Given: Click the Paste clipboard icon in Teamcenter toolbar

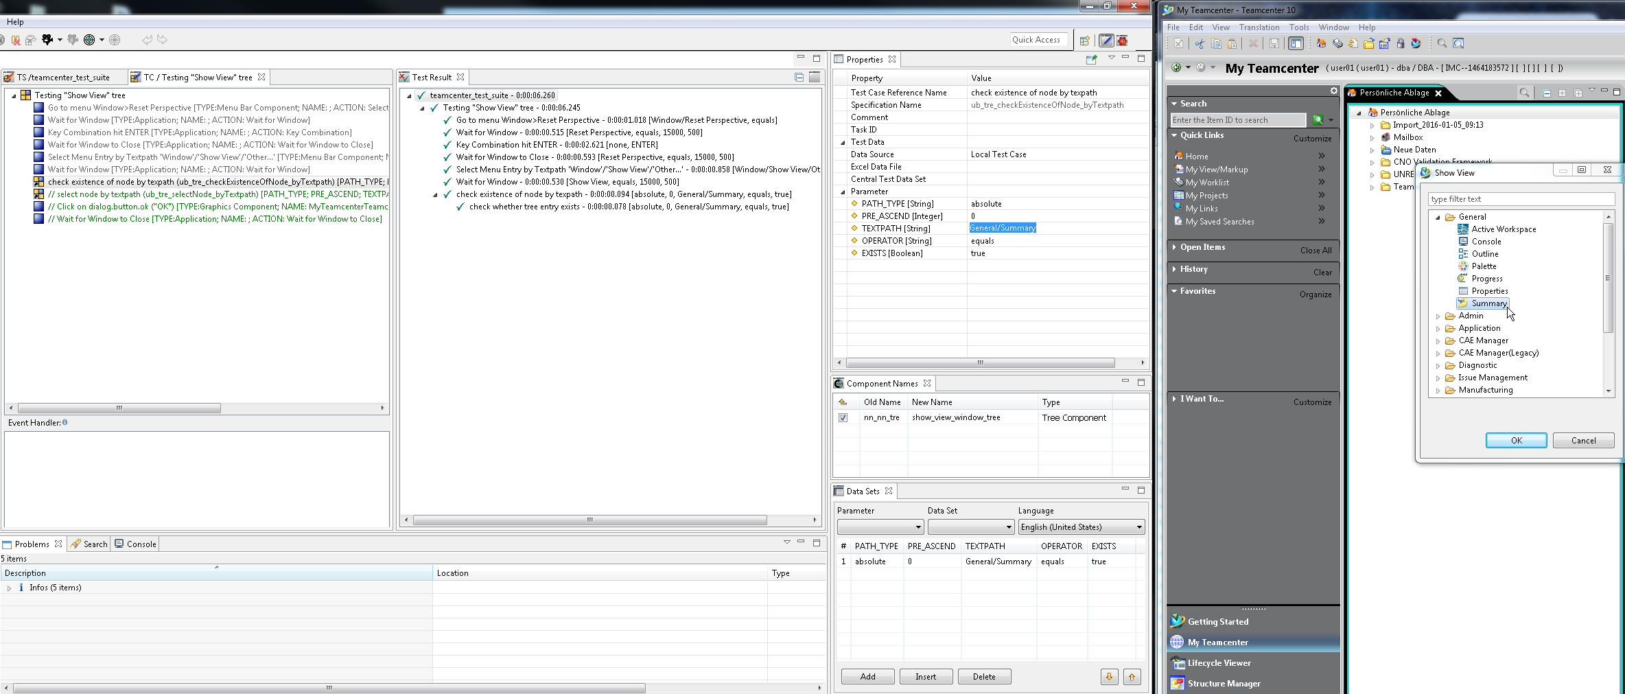Looking at the screenshot, I should click(x=1232, y=43).
